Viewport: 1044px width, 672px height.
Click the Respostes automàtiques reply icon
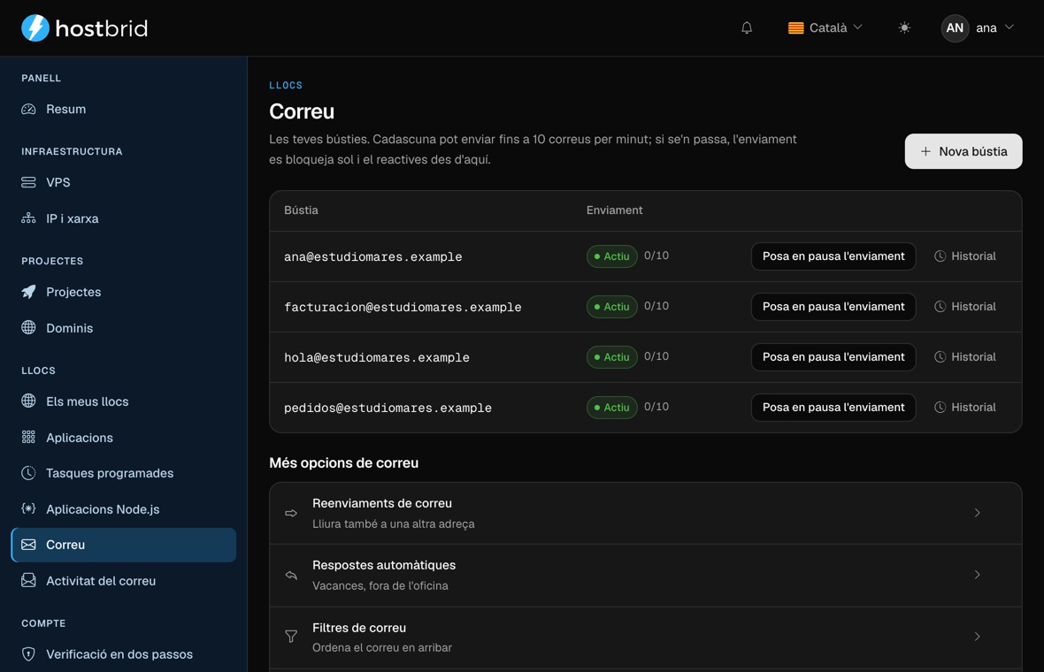[x=291, y=575]
